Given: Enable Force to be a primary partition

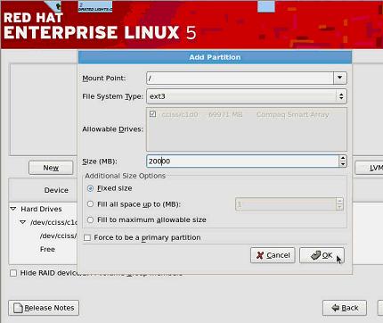Looking at the screenshot, I should 87,237.
